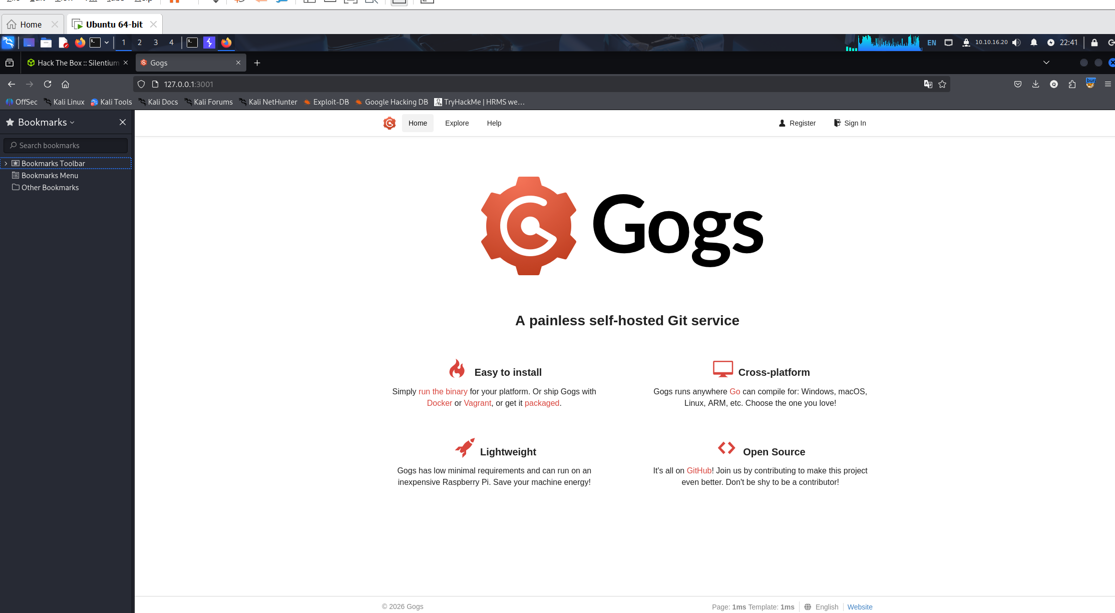Lock the screen with the padlock icon
Screen dimensions: 1115x613
click(x=1094, y=43)
